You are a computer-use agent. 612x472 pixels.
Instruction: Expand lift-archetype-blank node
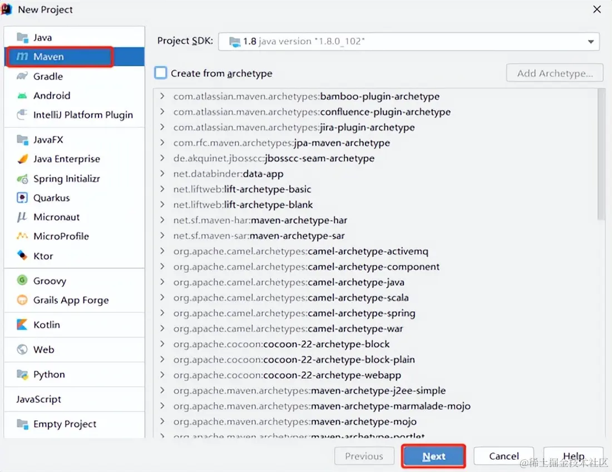(162, 205)
